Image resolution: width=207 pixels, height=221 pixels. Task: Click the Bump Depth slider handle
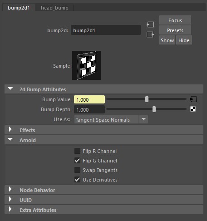click(x=154, y=109)
